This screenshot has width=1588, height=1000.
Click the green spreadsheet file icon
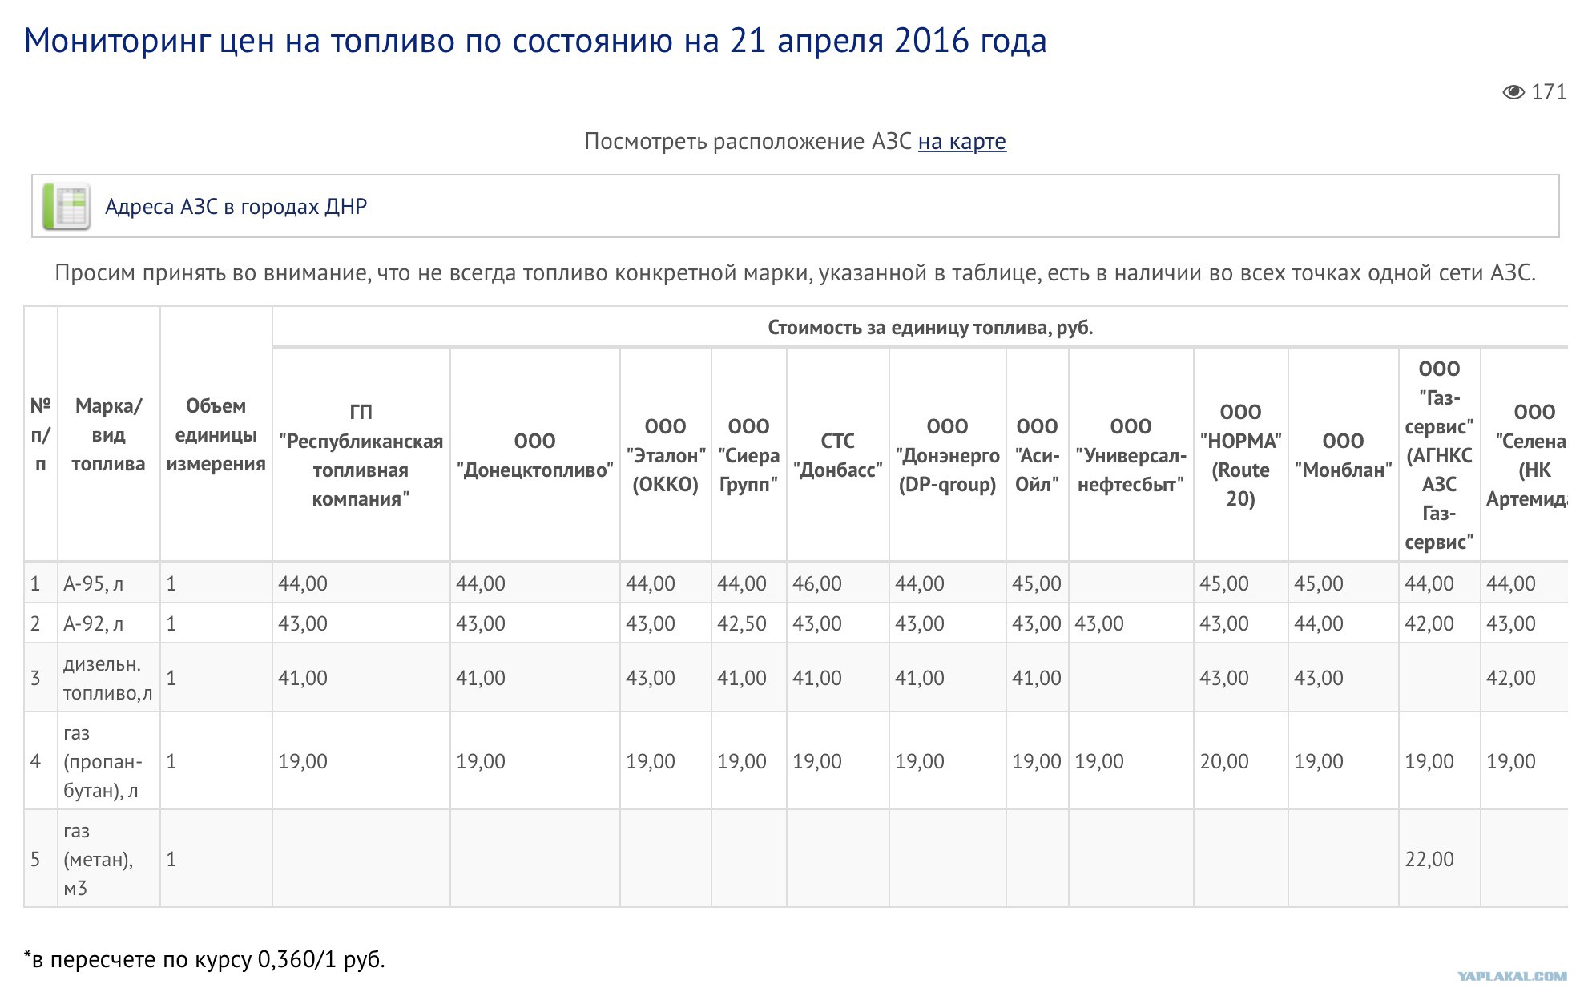click(67, 207)
